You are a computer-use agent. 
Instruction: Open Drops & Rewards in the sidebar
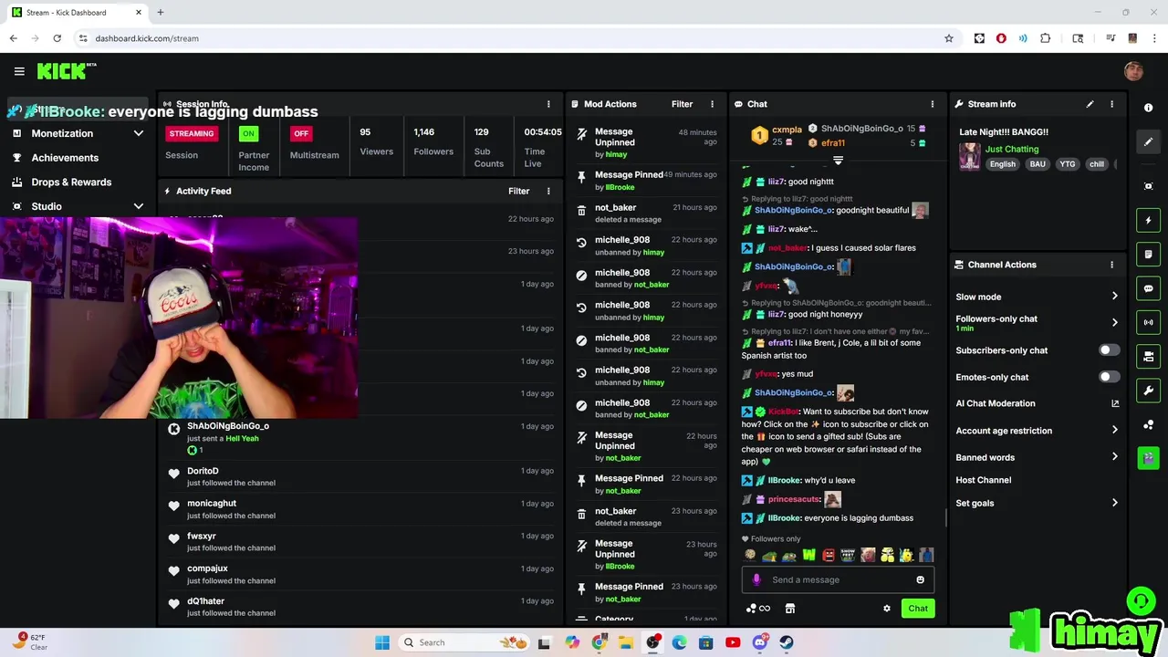click(71, 182)
